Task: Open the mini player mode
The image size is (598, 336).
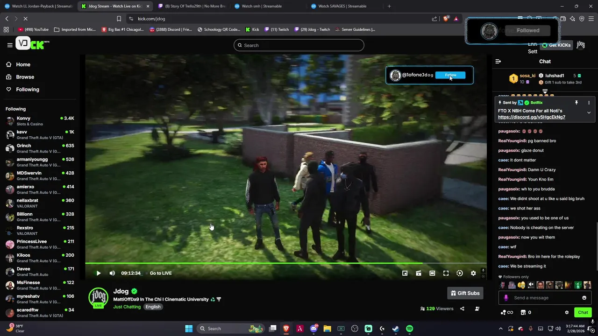Action: point(405,273)
